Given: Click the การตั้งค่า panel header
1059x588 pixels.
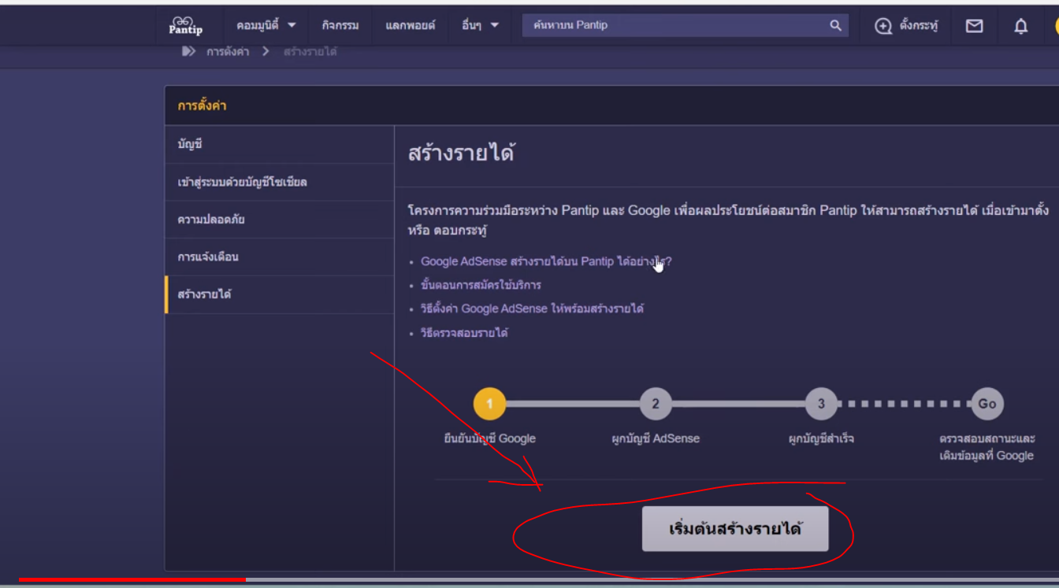Looking at the screenshot, I should click(611, 105).
